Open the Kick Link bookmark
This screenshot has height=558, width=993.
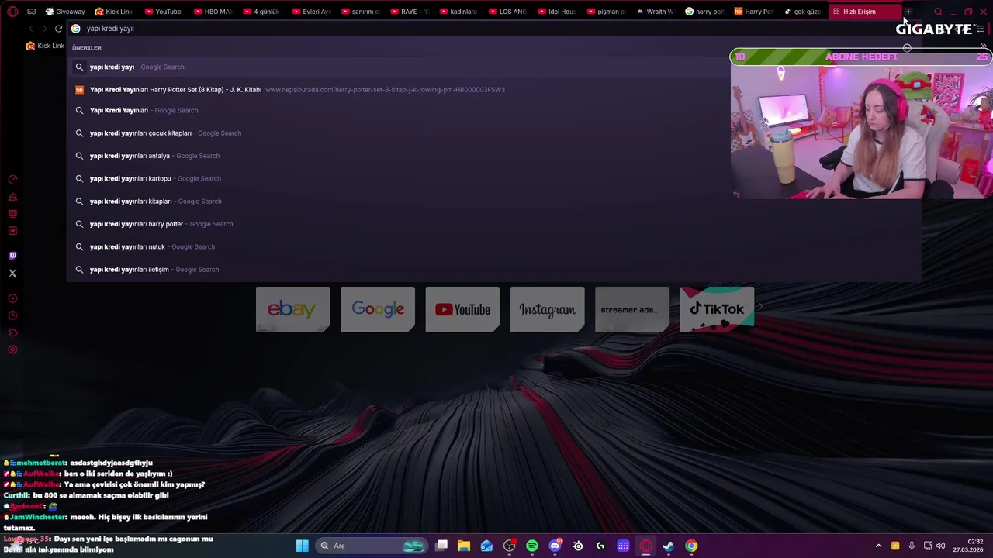point(46,46)
